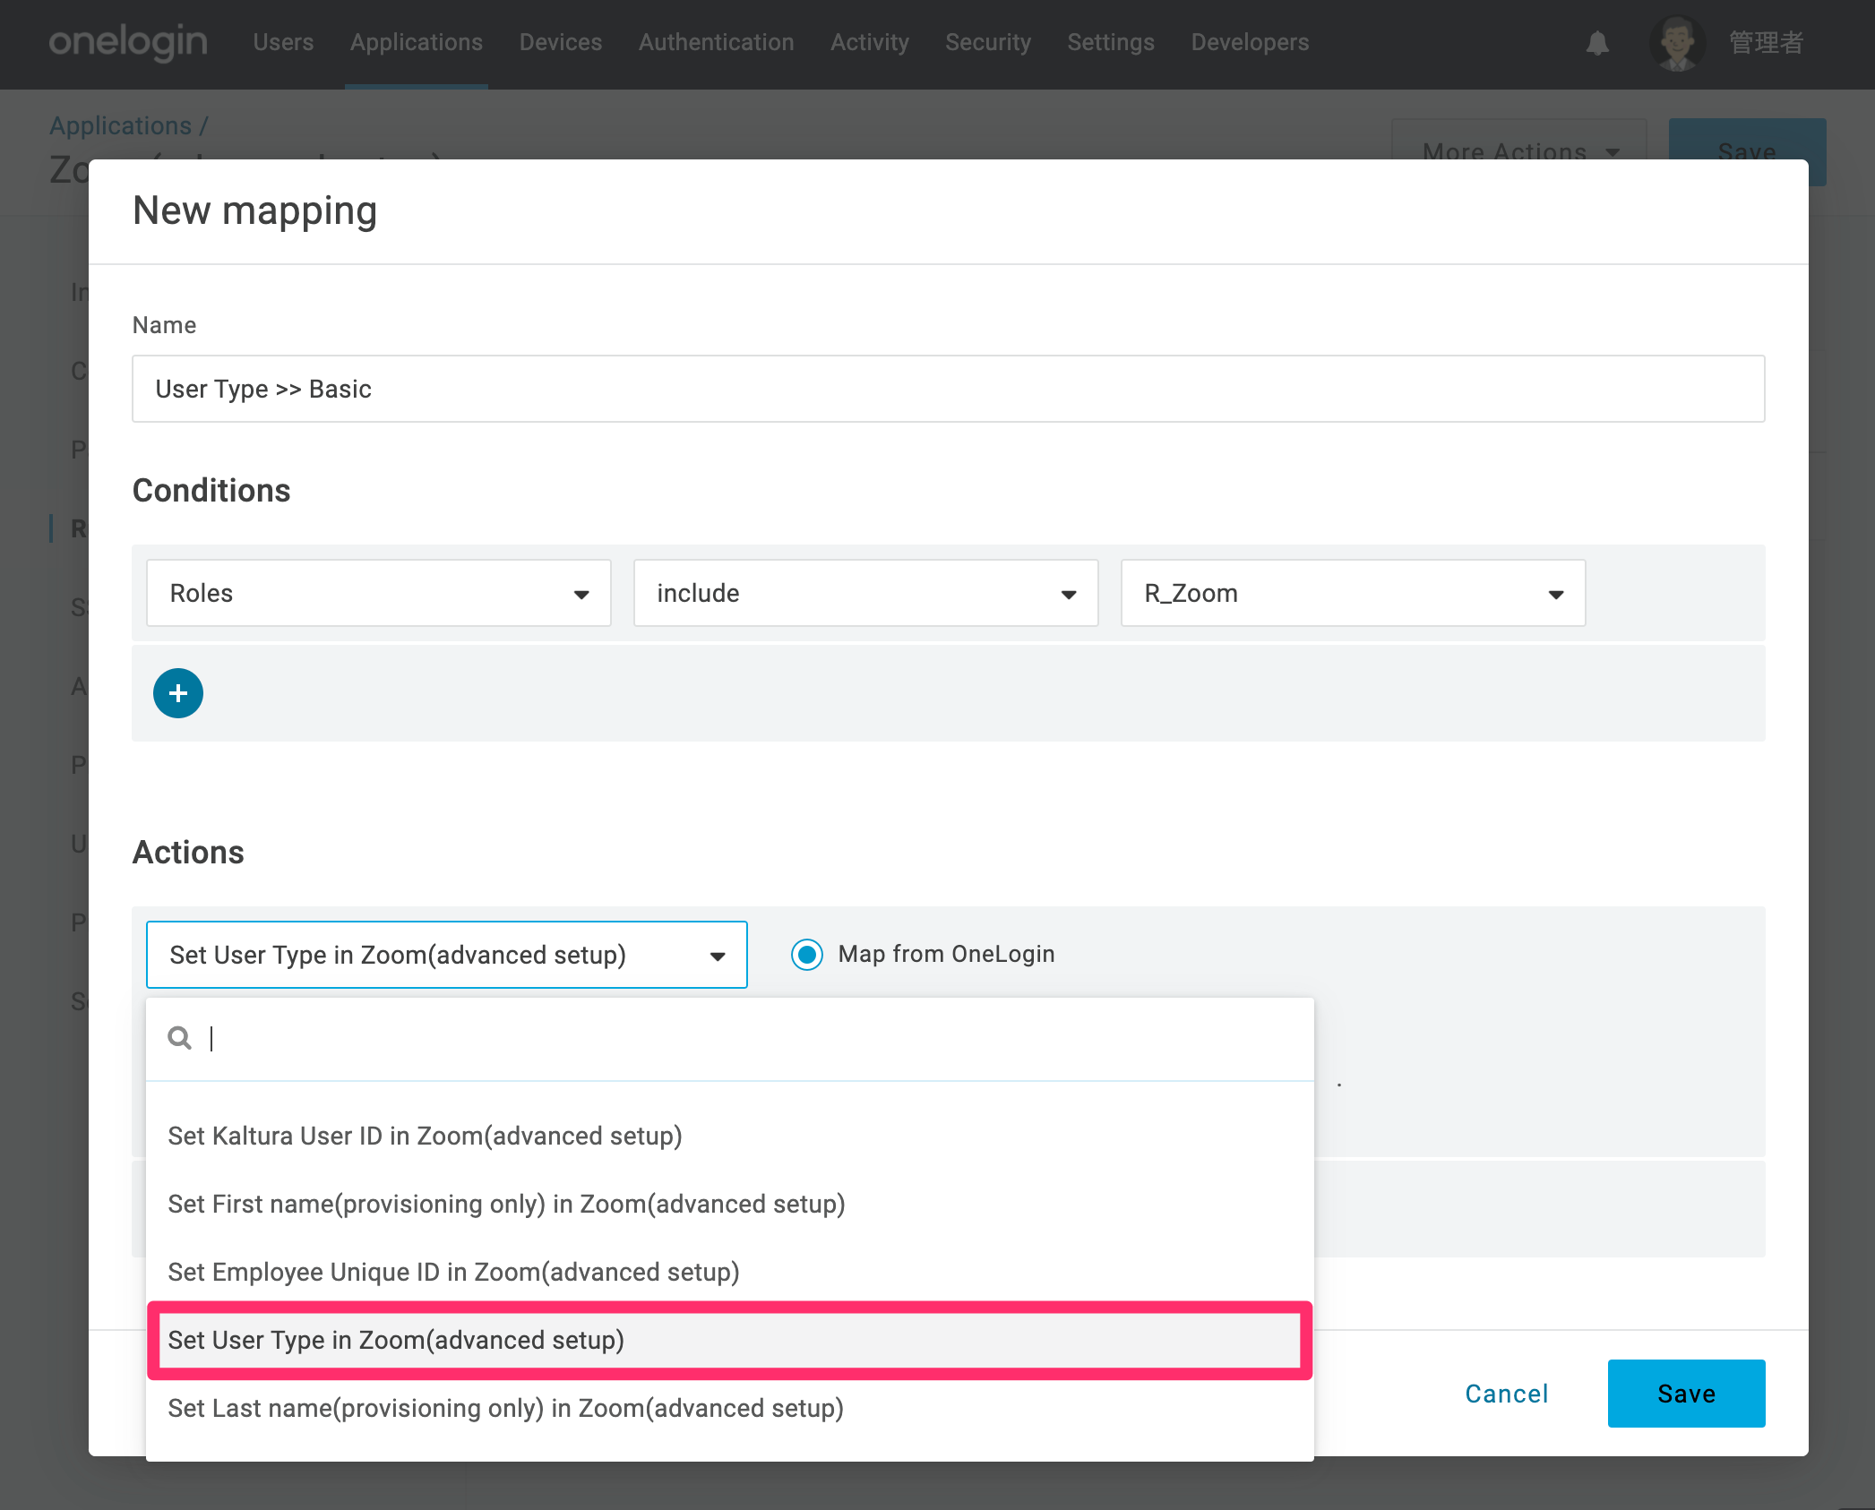This screenshot has height=1510, width=1875.
Task: Save the new mapping
Action: pos(1686,1394)
